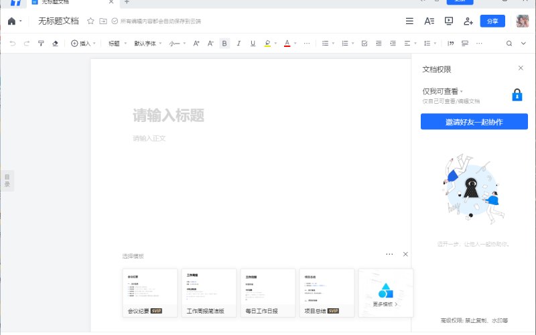Click the increase indent icon
The height and width of the screenshot is (335, 536).
393,44
